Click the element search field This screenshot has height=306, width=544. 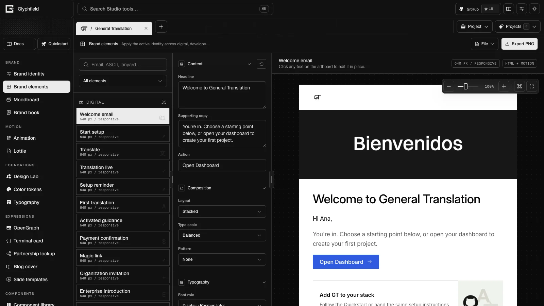[x=123, y=65]
